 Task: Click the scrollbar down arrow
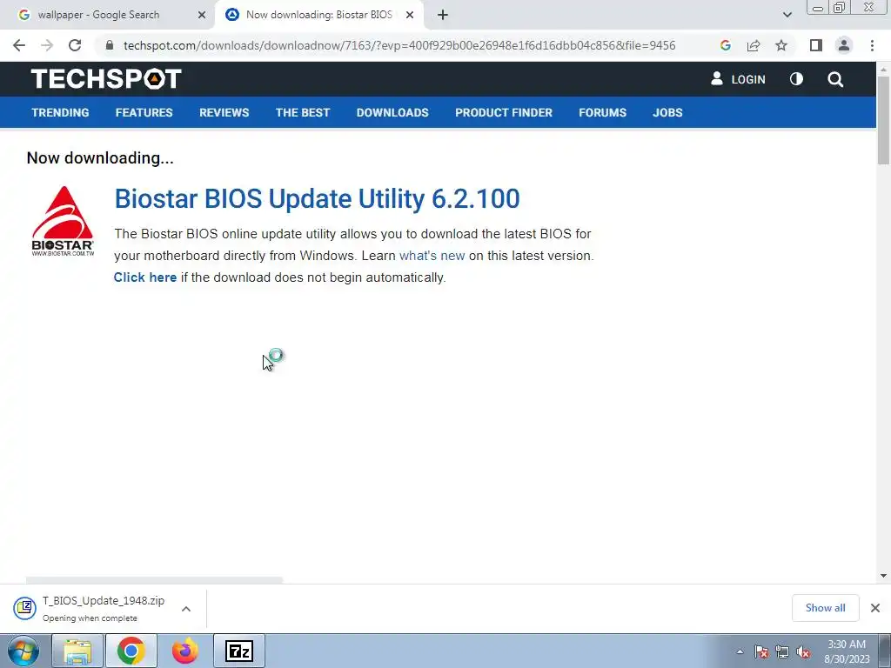click(x=883, y=576)
